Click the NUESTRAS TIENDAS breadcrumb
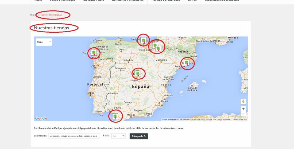 [x=52, y=15]
